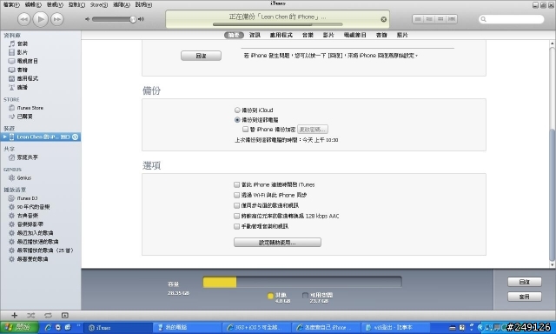Enable iPhone backup encryption checkbox
This screenshot has width=556, height=334.
click(245, 130)
